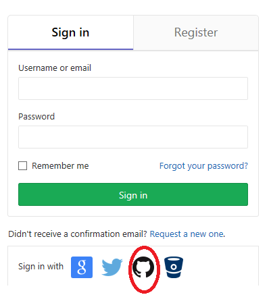This screenshot has width=269, height=295.
Task: Follow the Request a new one link
Action: [x=187, y=234]
